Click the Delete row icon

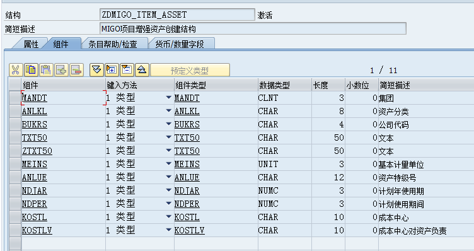click(76, 70)
